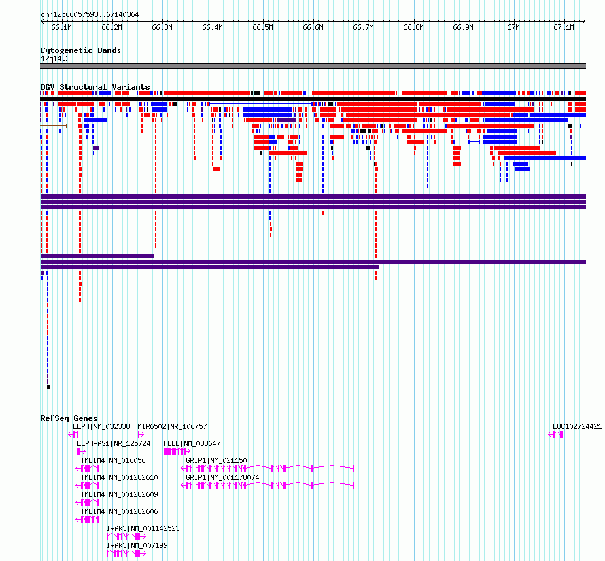Select the IRAK3 NM_001142523 transcript glyph
Screen dimensions: 605x561
click(126, 537)
